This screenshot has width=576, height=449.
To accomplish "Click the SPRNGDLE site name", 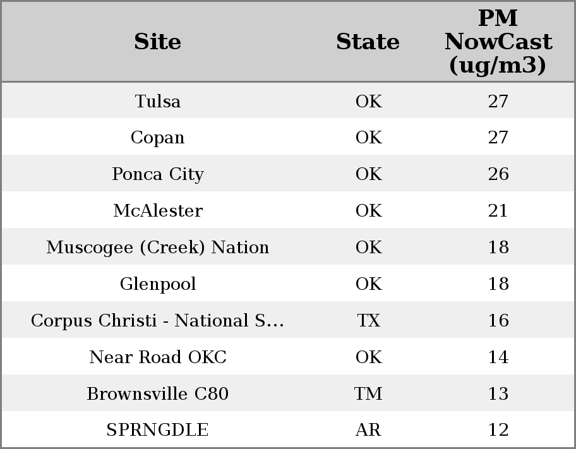I will pos(157,430).
